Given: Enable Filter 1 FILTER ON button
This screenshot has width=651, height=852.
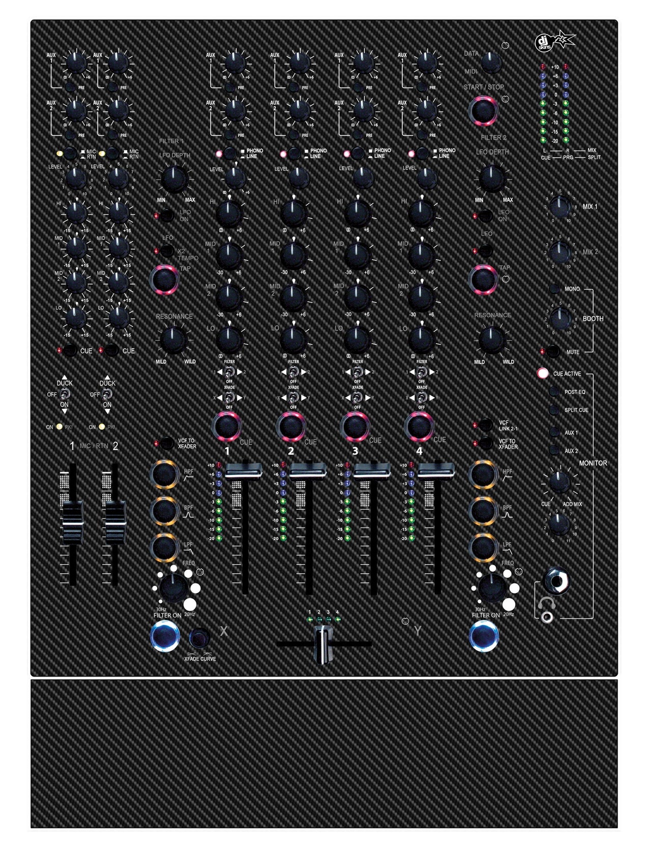Looking at the screenshot, I should [165, 636].
